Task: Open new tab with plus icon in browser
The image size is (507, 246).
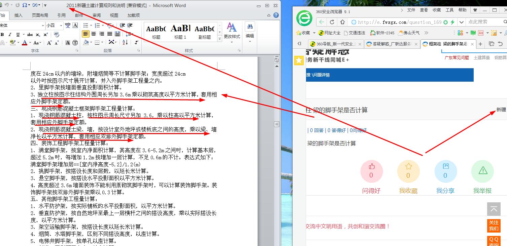Action: [480, 44]
